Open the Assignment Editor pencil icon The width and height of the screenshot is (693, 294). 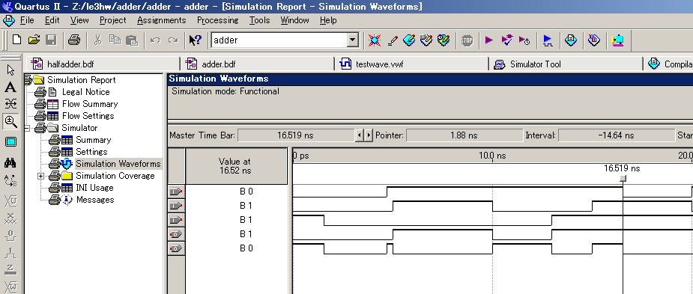(392, 40)
